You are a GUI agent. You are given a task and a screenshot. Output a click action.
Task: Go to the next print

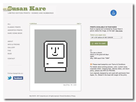point(79,23)
